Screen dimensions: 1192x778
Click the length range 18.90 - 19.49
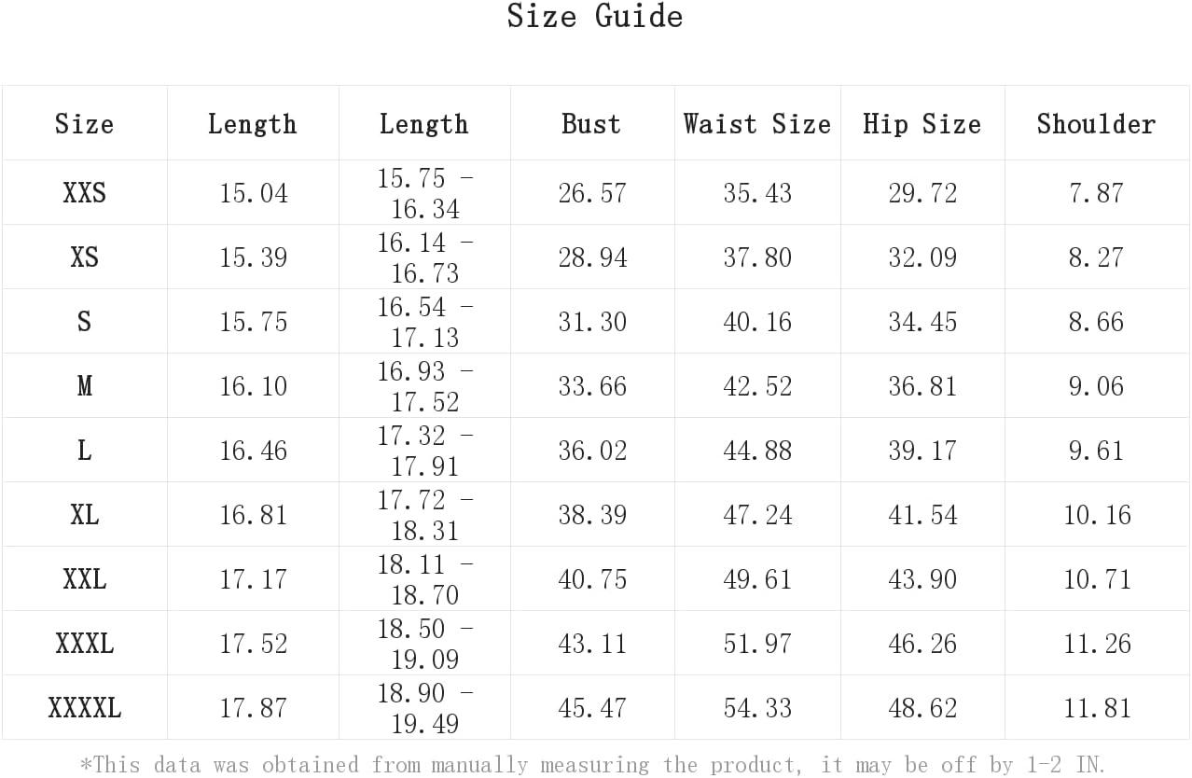[424, 708]
